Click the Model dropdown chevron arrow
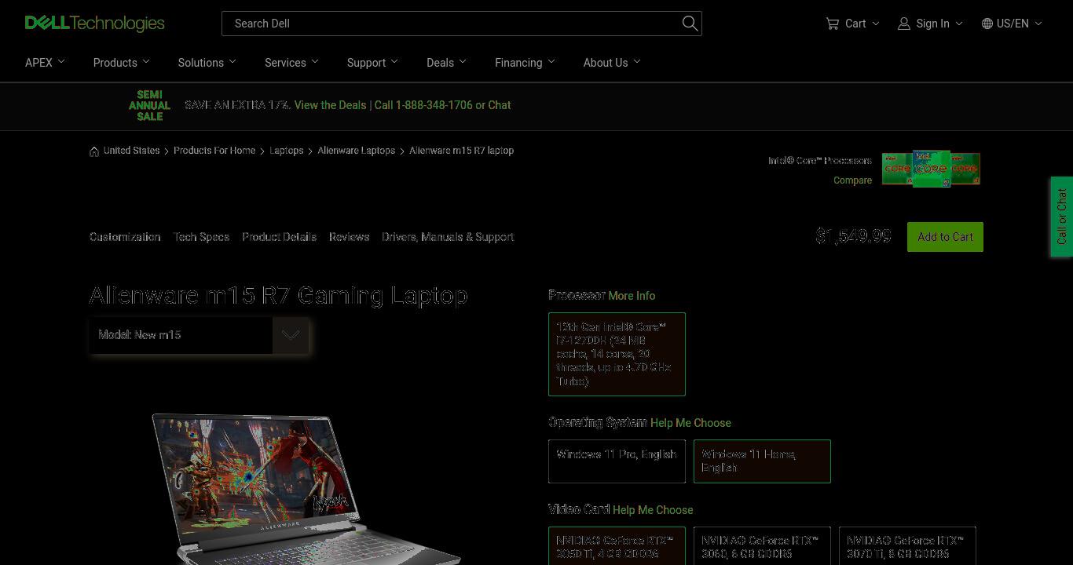The height and width of the screenshot is (565, 1073). 291,335
